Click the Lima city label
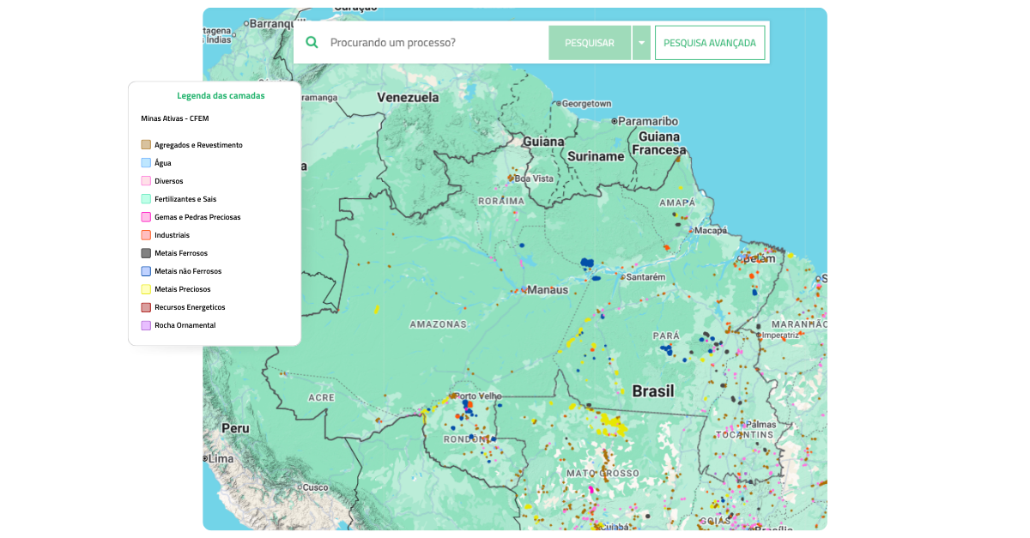This screenshot has width=1030, height=538. (x=221, y=458)
